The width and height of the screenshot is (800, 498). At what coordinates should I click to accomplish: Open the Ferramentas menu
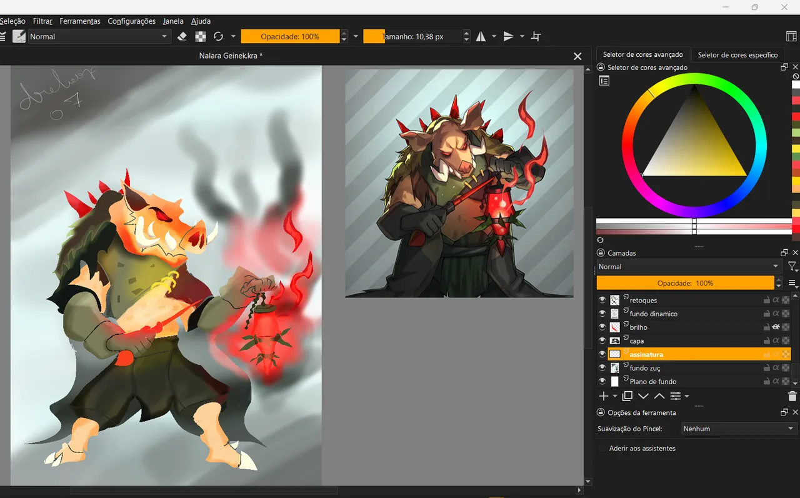[x=80, y=21]
